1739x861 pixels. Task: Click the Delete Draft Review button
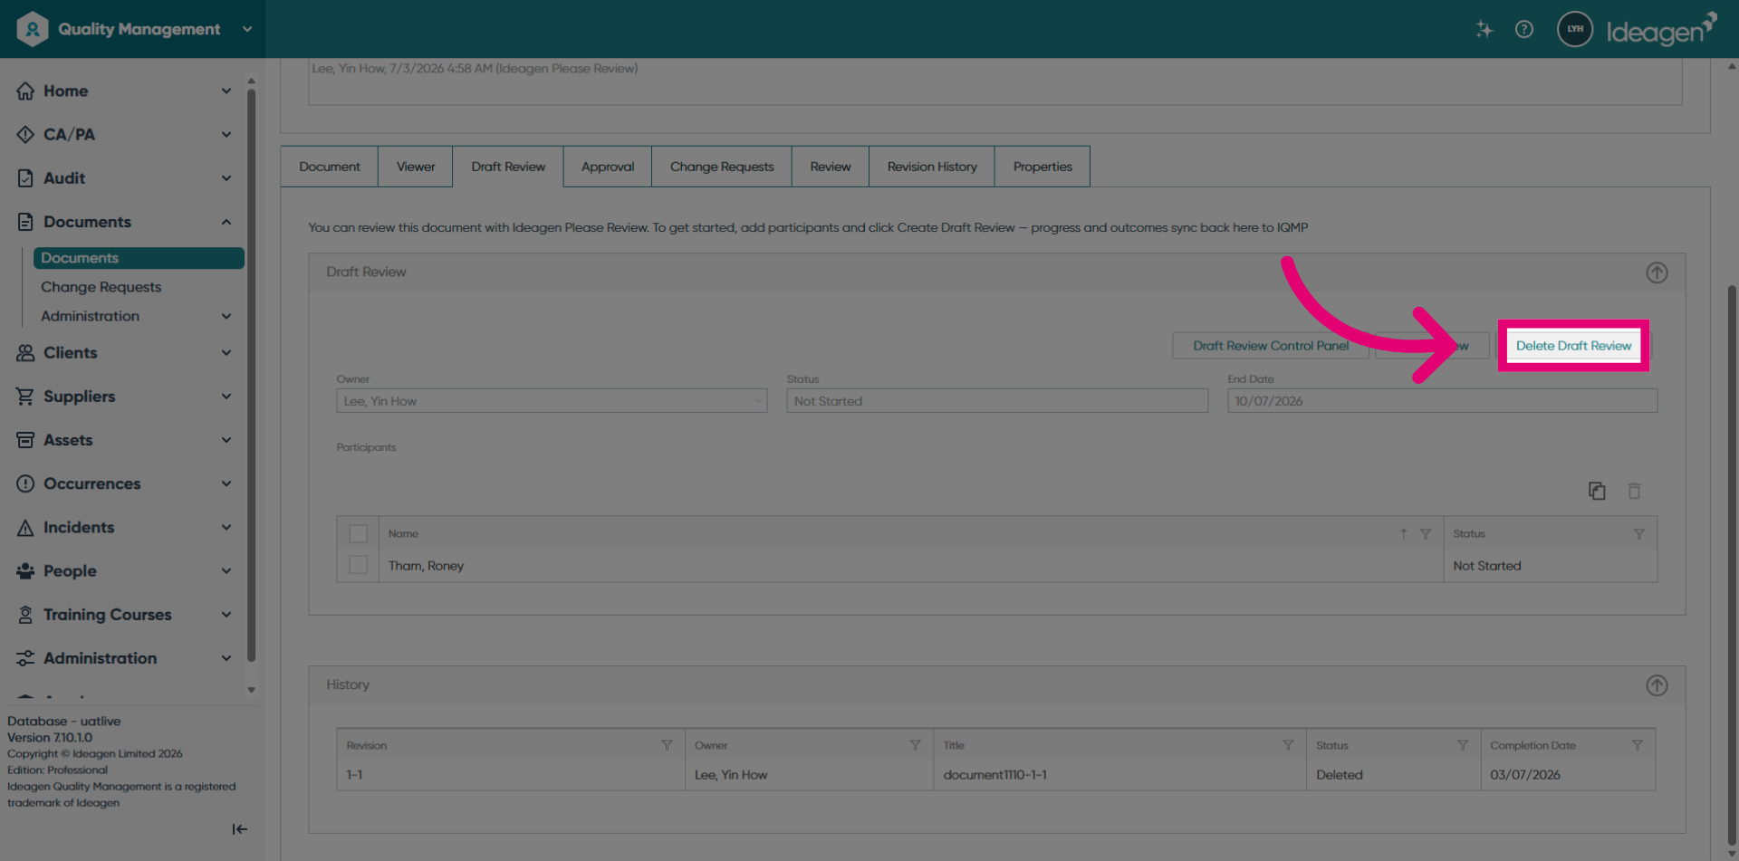(1573, 346)
